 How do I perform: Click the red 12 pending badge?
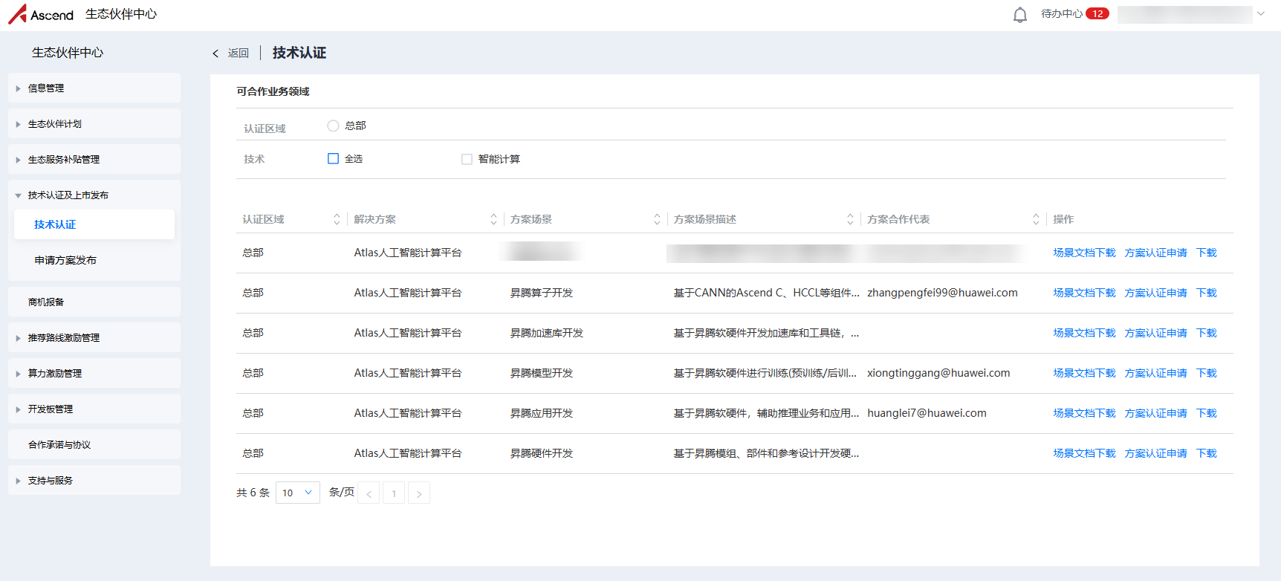(x=1097, y=13)
